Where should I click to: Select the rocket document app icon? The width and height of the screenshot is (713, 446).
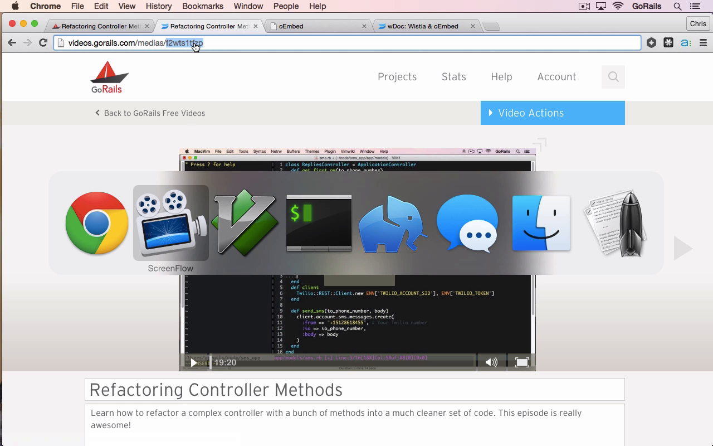(615, 224)
